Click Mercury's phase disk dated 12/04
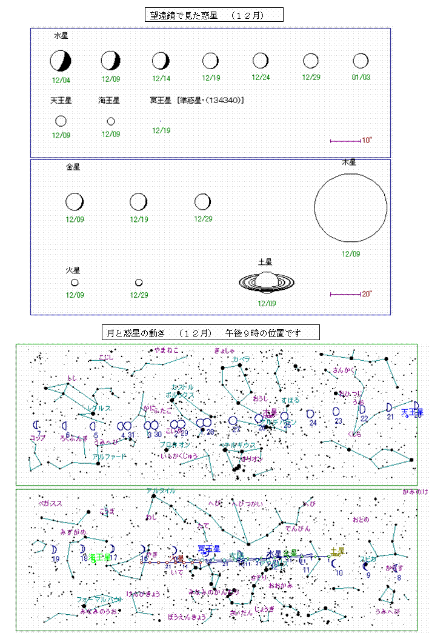429x633 pixels. click(x=61, y=61)
